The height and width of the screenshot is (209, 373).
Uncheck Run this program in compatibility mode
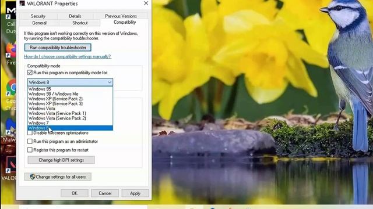(30, 73)
